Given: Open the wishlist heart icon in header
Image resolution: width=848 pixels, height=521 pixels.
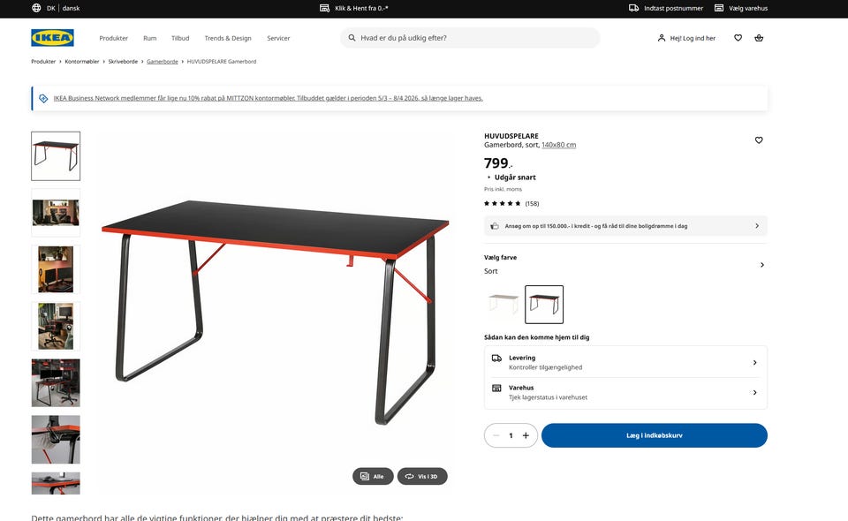Looking at the screenshot, I should click(738, 38).
